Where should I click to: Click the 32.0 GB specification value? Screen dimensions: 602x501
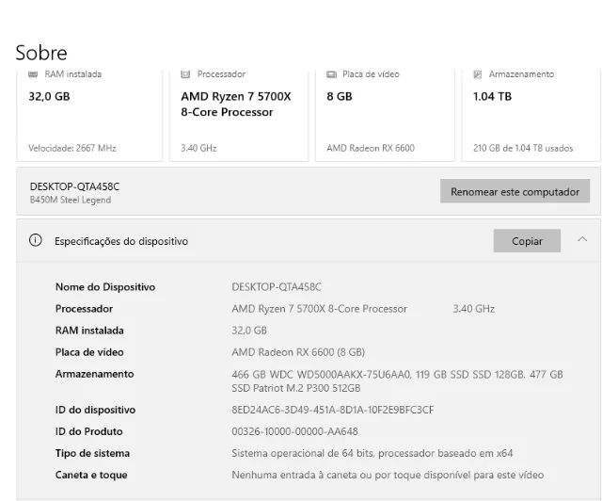[249, 331]
